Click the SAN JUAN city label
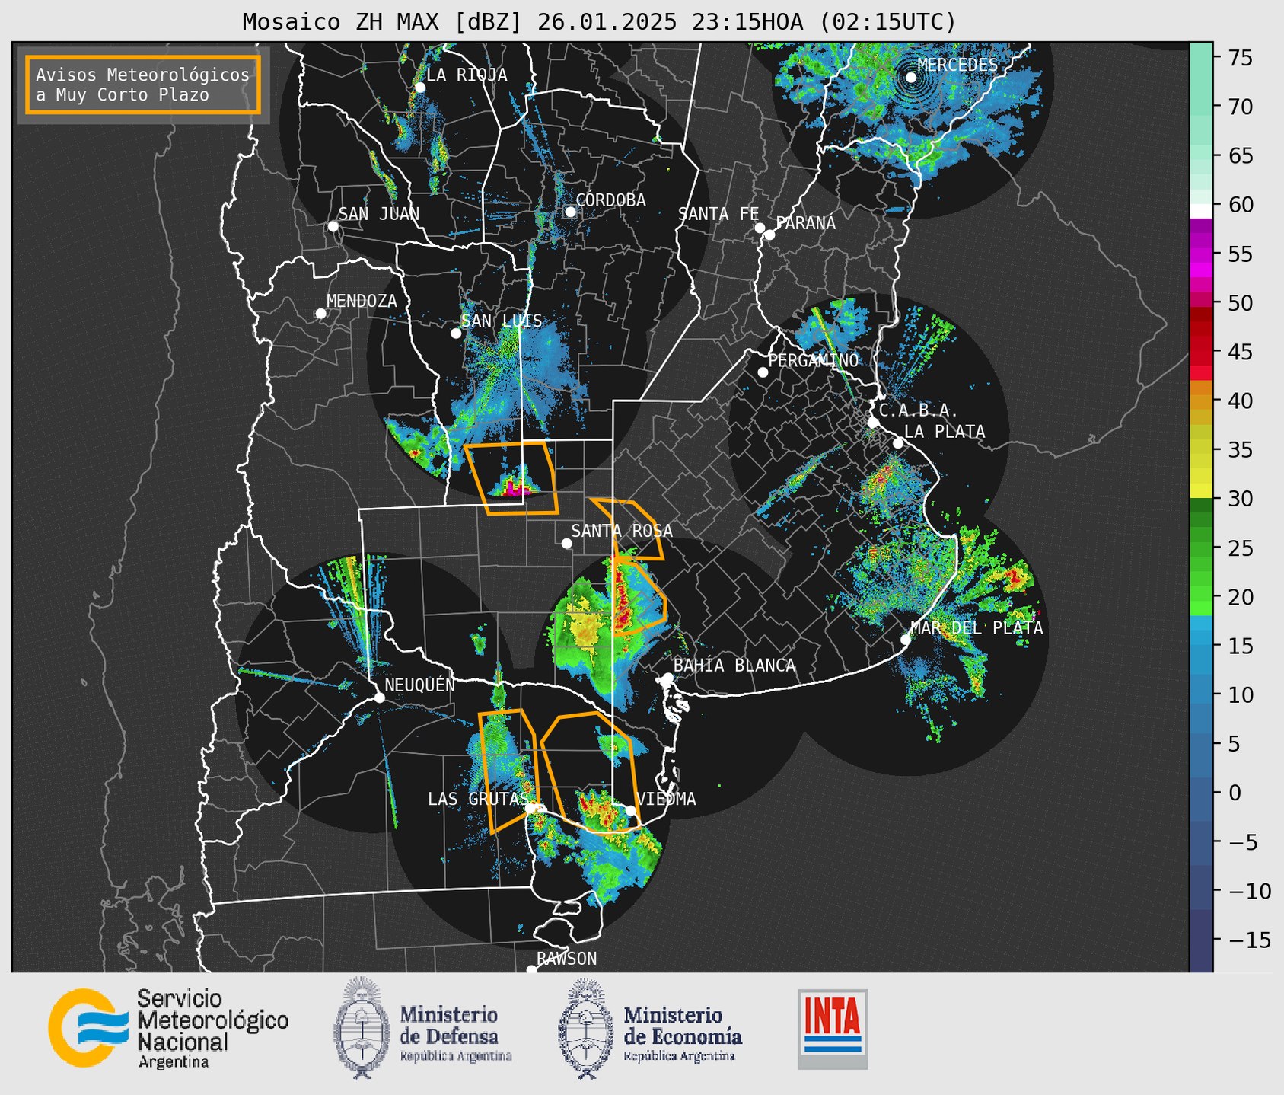Screen dimensions: 1284x1095 [379, 214]
